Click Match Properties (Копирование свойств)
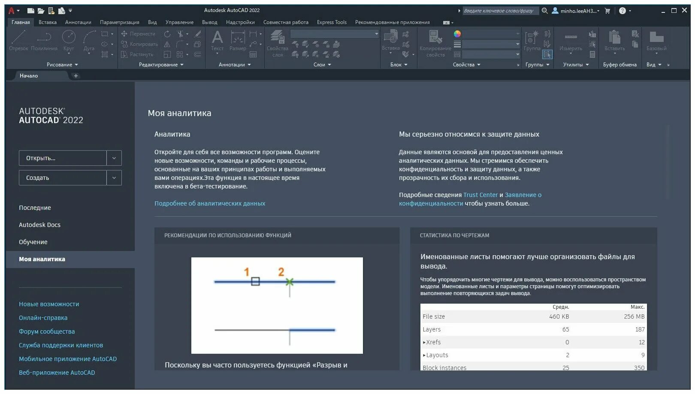Viewport: 695px width, 394px height. pyautogui.click(x=435, y=43)
